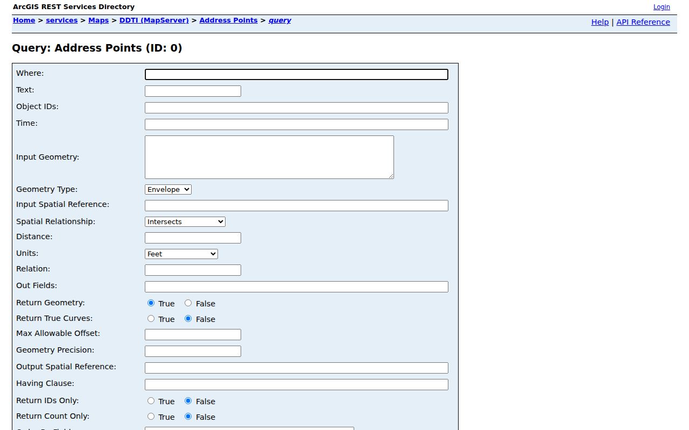Click the Geometry Precision field

tap(193, 352)
